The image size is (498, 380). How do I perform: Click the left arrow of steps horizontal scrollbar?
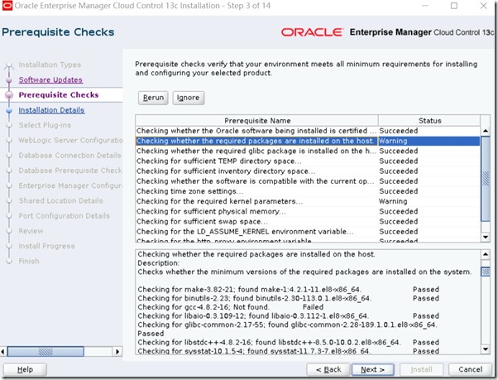click(x=3, y=351)
